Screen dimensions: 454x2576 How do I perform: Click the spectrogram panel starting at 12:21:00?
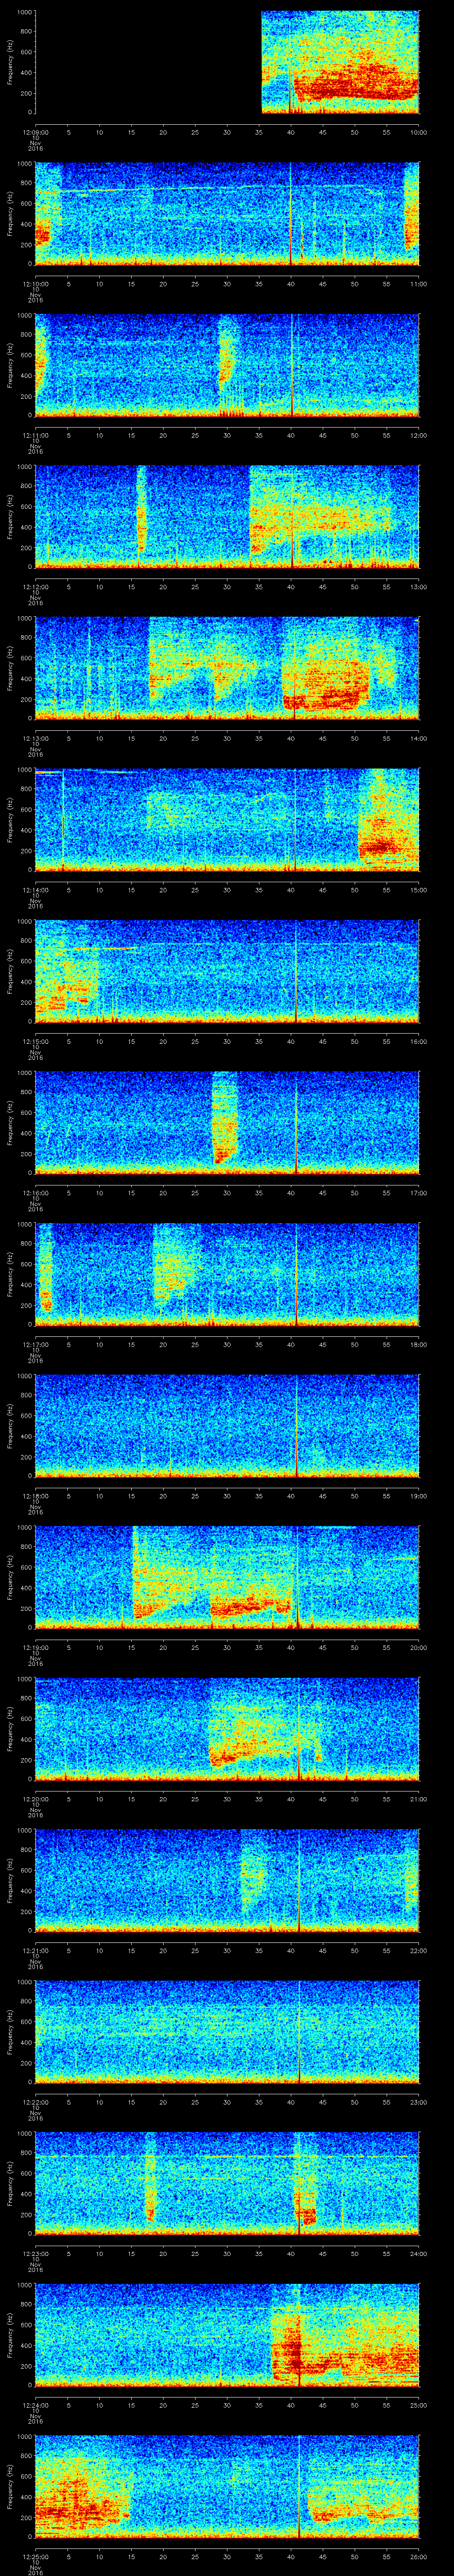tap(227, 1880)
